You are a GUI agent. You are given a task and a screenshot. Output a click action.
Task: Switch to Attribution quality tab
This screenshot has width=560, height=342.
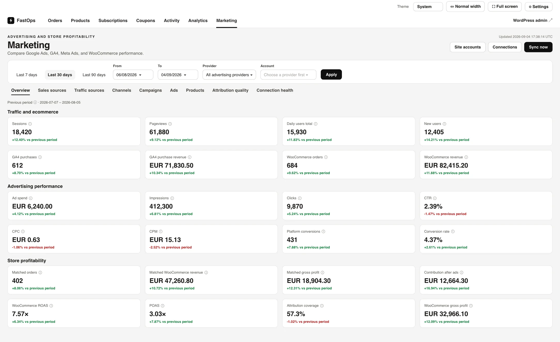click(230, 90)
